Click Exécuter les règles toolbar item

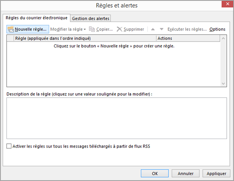coord(187,29)
